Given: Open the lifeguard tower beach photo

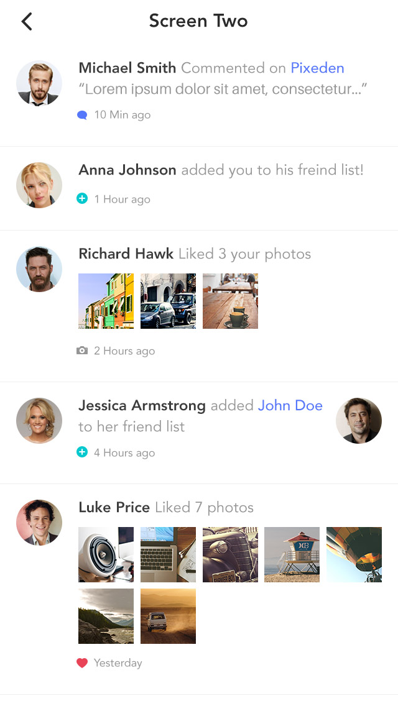Looking at the screenshot, I should click(x=292, y=554).
